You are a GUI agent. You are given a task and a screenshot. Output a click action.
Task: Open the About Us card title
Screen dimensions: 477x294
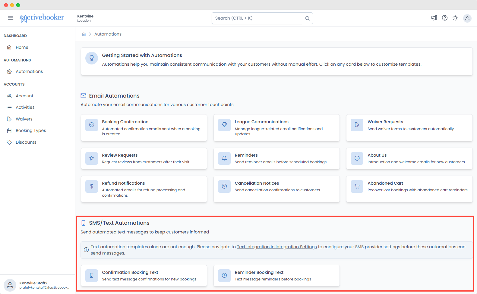377,155
